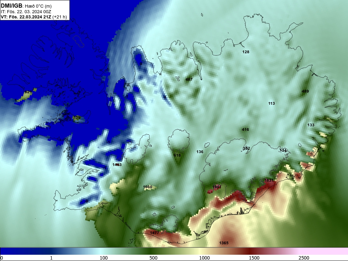The width and height of the screenshot is (348, 261).
Task: Click the '1000' legend label
Action: coord(204,258)
